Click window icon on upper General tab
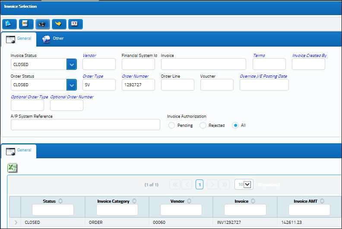This screenshot has height=229, width=342. point(10,39)
